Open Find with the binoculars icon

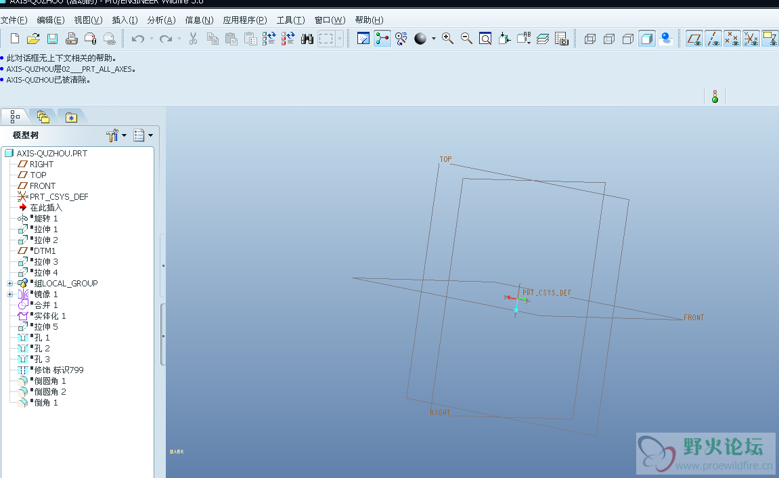[307, 39]
